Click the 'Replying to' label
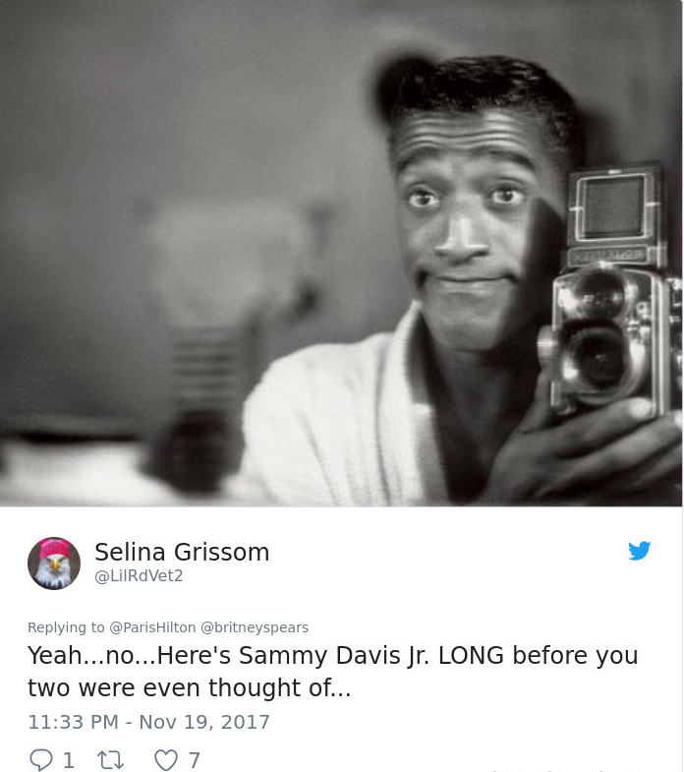The image size is (684, 772). (66, 627)
